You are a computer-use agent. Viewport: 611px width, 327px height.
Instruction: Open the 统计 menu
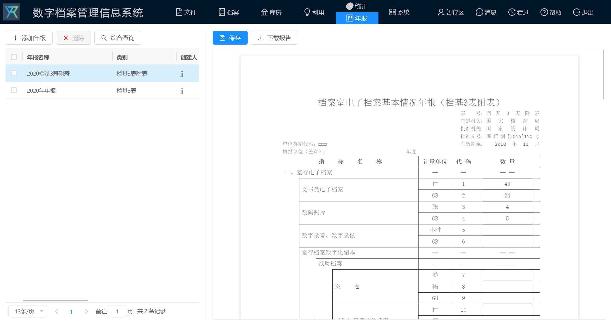pyautogui.click(x=357, y=6)
